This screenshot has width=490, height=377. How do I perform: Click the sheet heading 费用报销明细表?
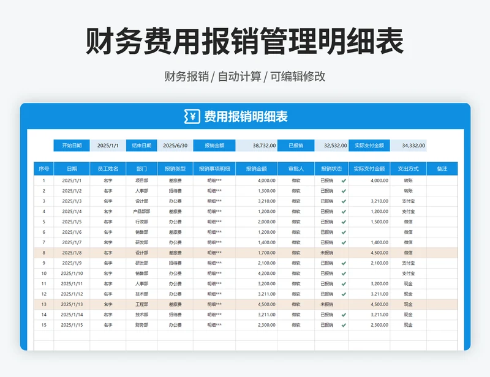click(246, 116)
